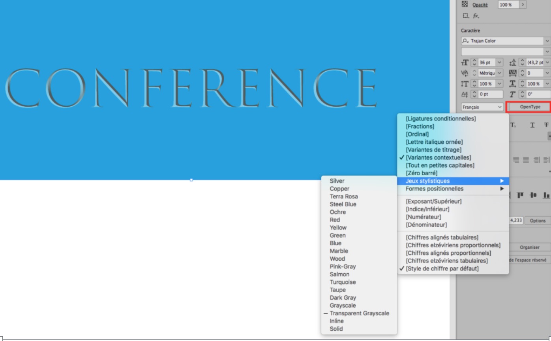The height and width of the screenshot is (341, 551).
Task: Click the fx effects icon
Action: [476, 16]
